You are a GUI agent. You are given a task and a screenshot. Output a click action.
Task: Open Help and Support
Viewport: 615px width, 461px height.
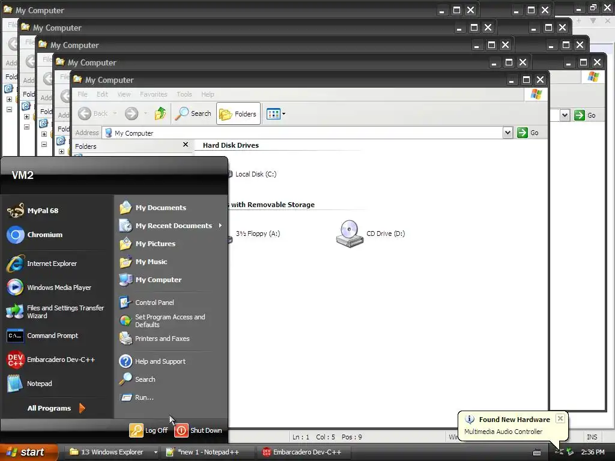(153, 361)
